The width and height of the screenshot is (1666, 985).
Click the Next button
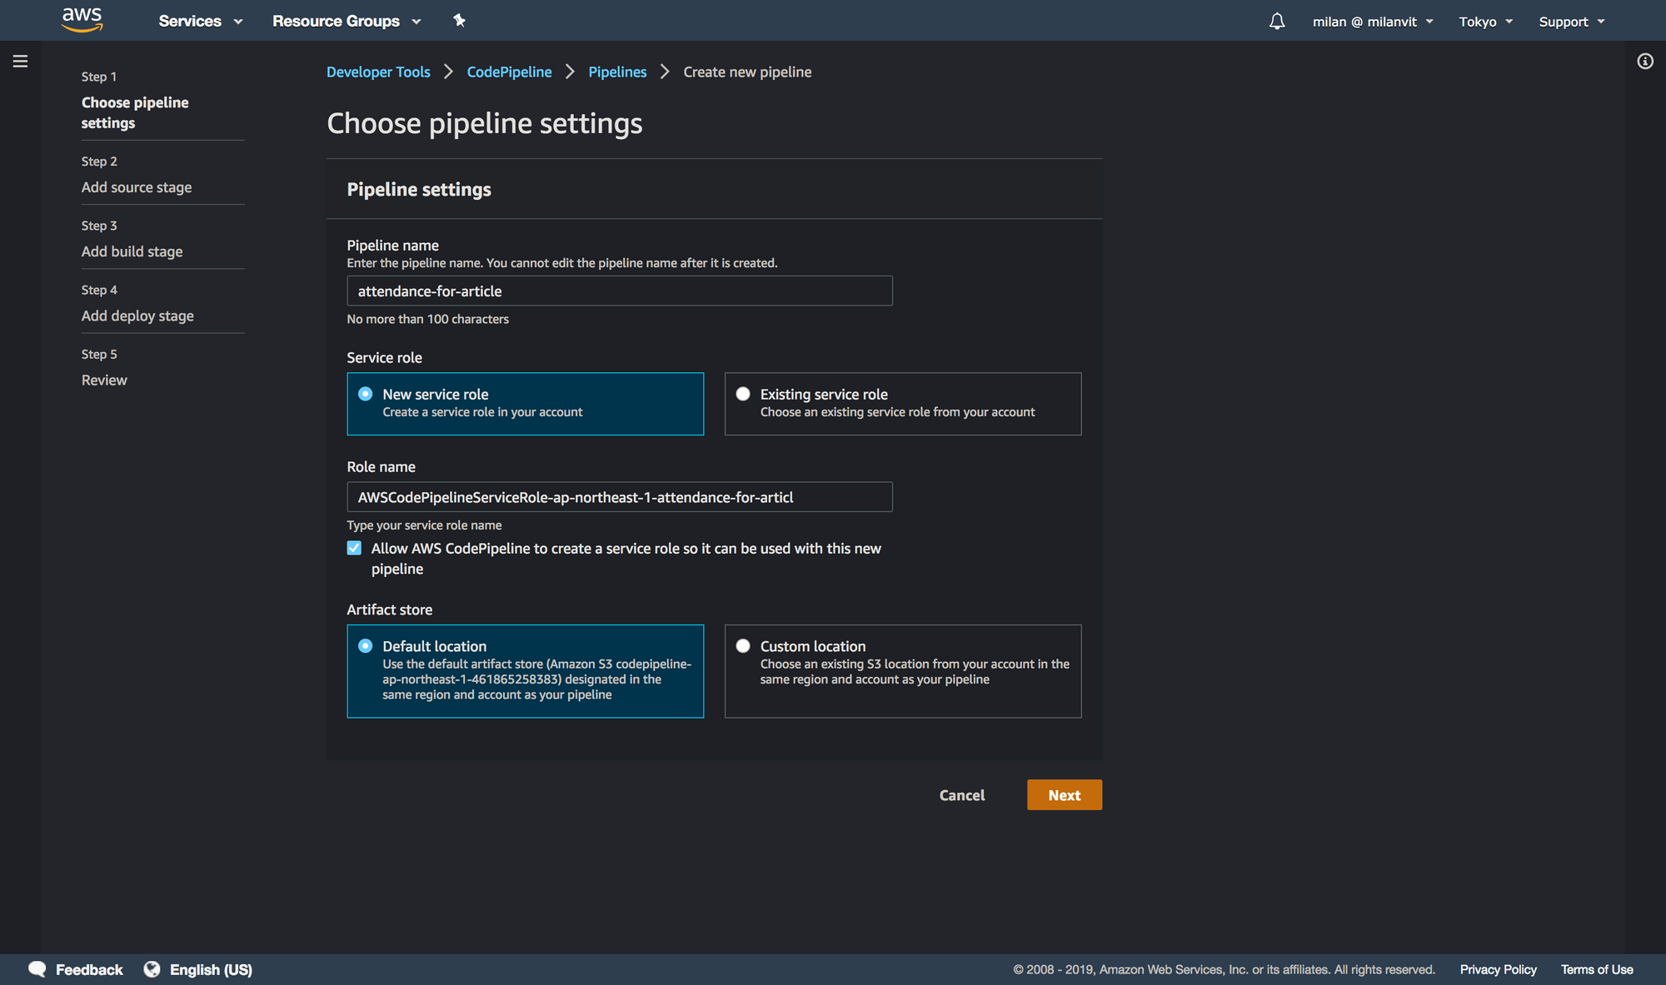tap(1063, 793)
